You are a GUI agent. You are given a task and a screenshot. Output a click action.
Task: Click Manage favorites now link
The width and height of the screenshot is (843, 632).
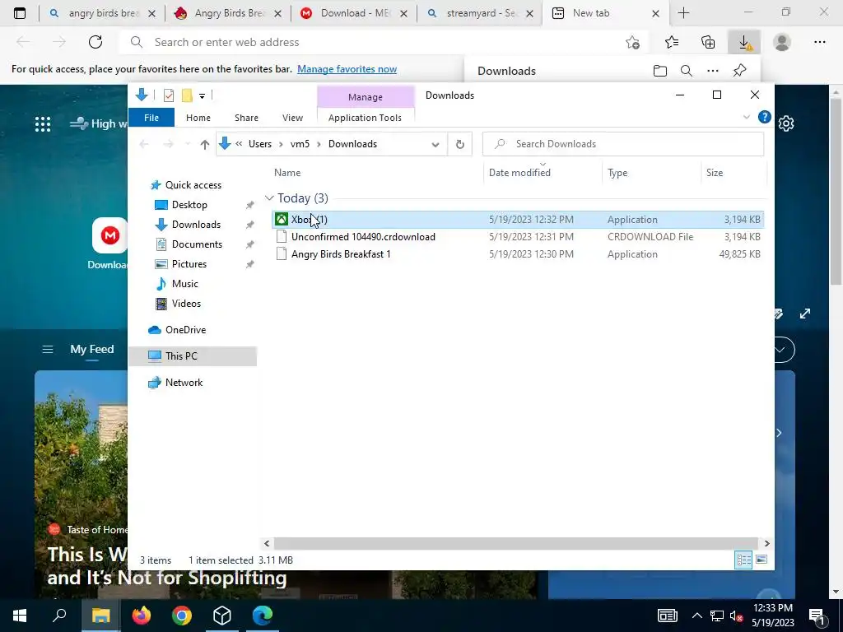tap(347, 69)
